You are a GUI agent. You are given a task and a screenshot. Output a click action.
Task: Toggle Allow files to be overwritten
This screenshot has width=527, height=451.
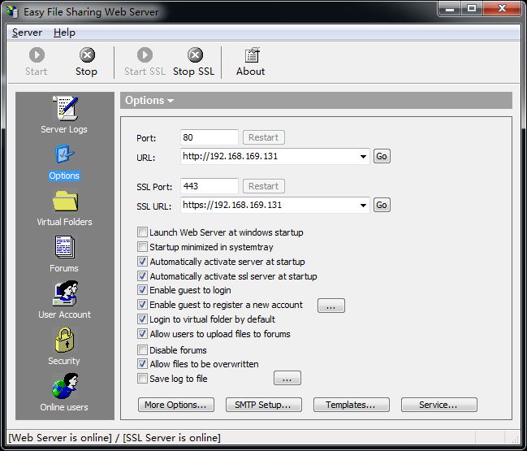pyautogui.click(x=142, y=363)
